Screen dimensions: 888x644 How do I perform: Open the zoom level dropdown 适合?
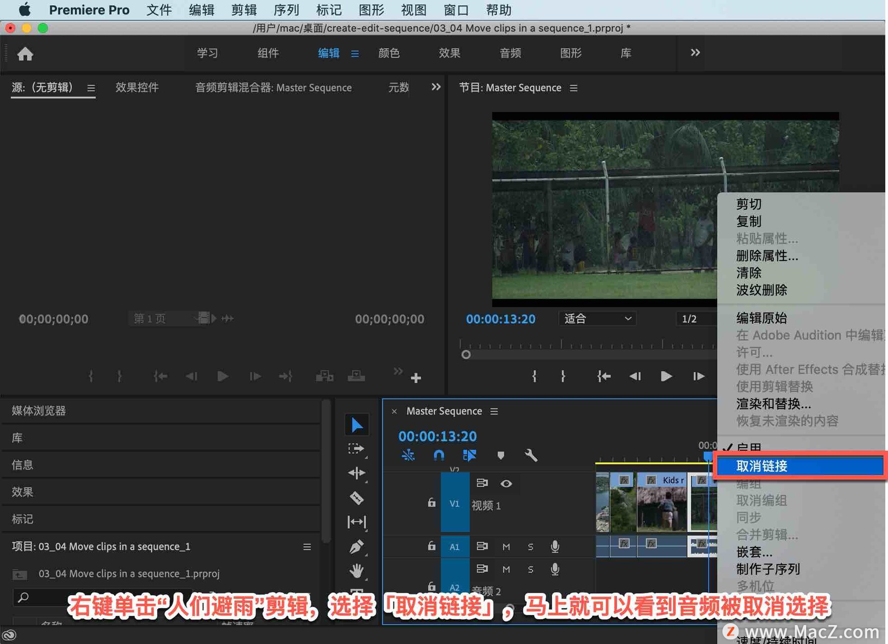598,319
